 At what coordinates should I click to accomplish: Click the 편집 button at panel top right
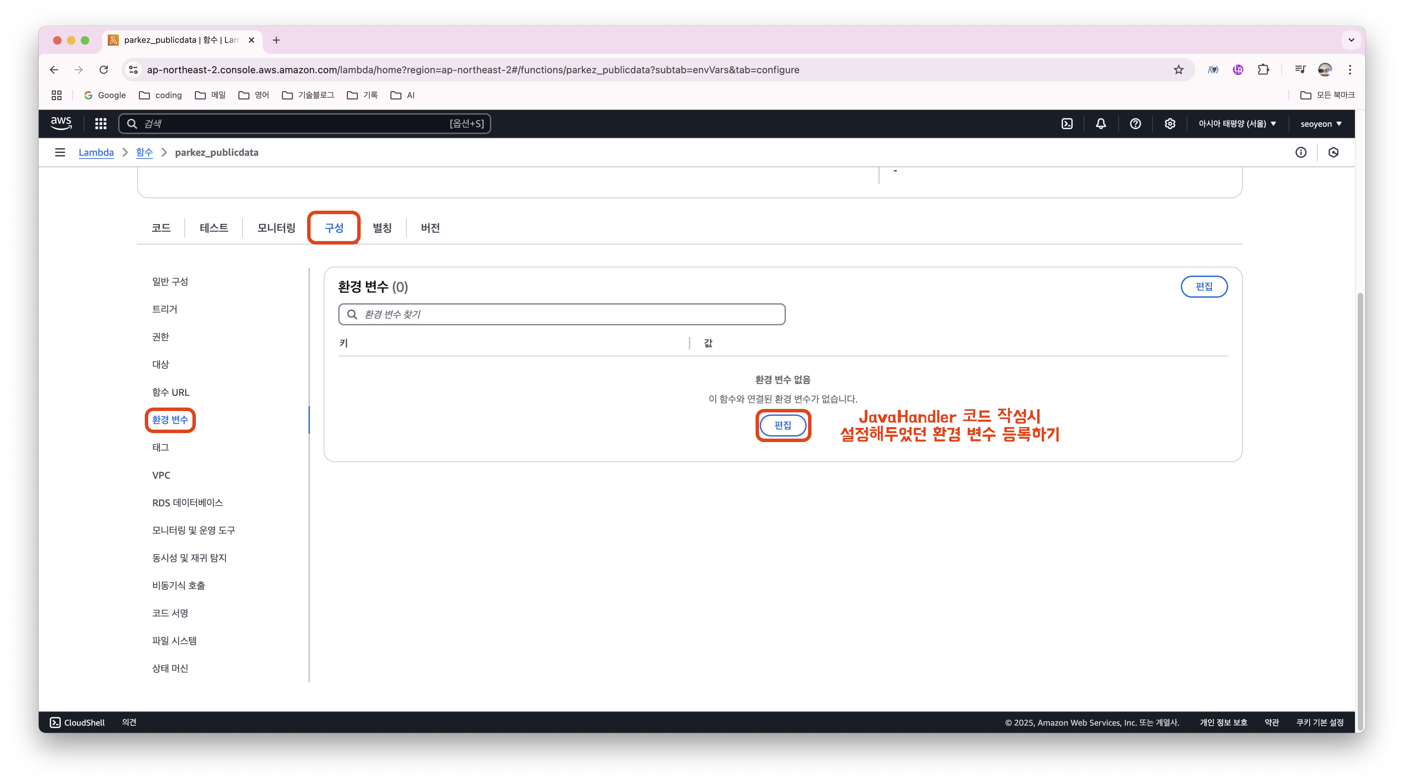tap(1203, 287)
